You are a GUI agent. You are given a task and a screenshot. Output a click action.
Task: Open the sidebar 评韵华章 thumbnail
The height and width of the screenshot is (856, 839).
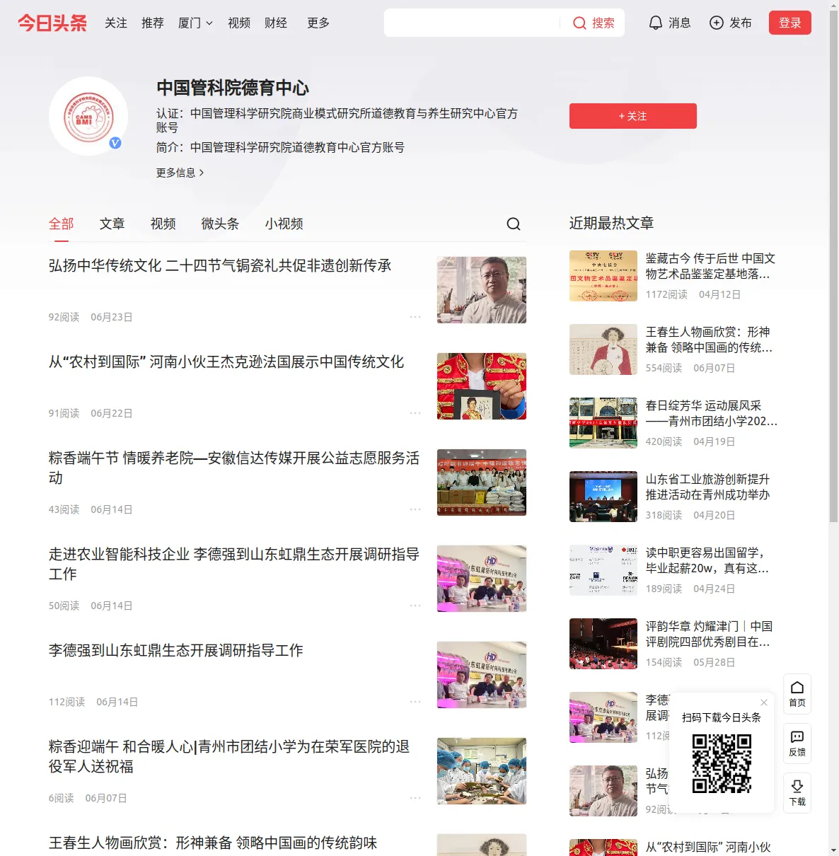[x=603, y=644]
